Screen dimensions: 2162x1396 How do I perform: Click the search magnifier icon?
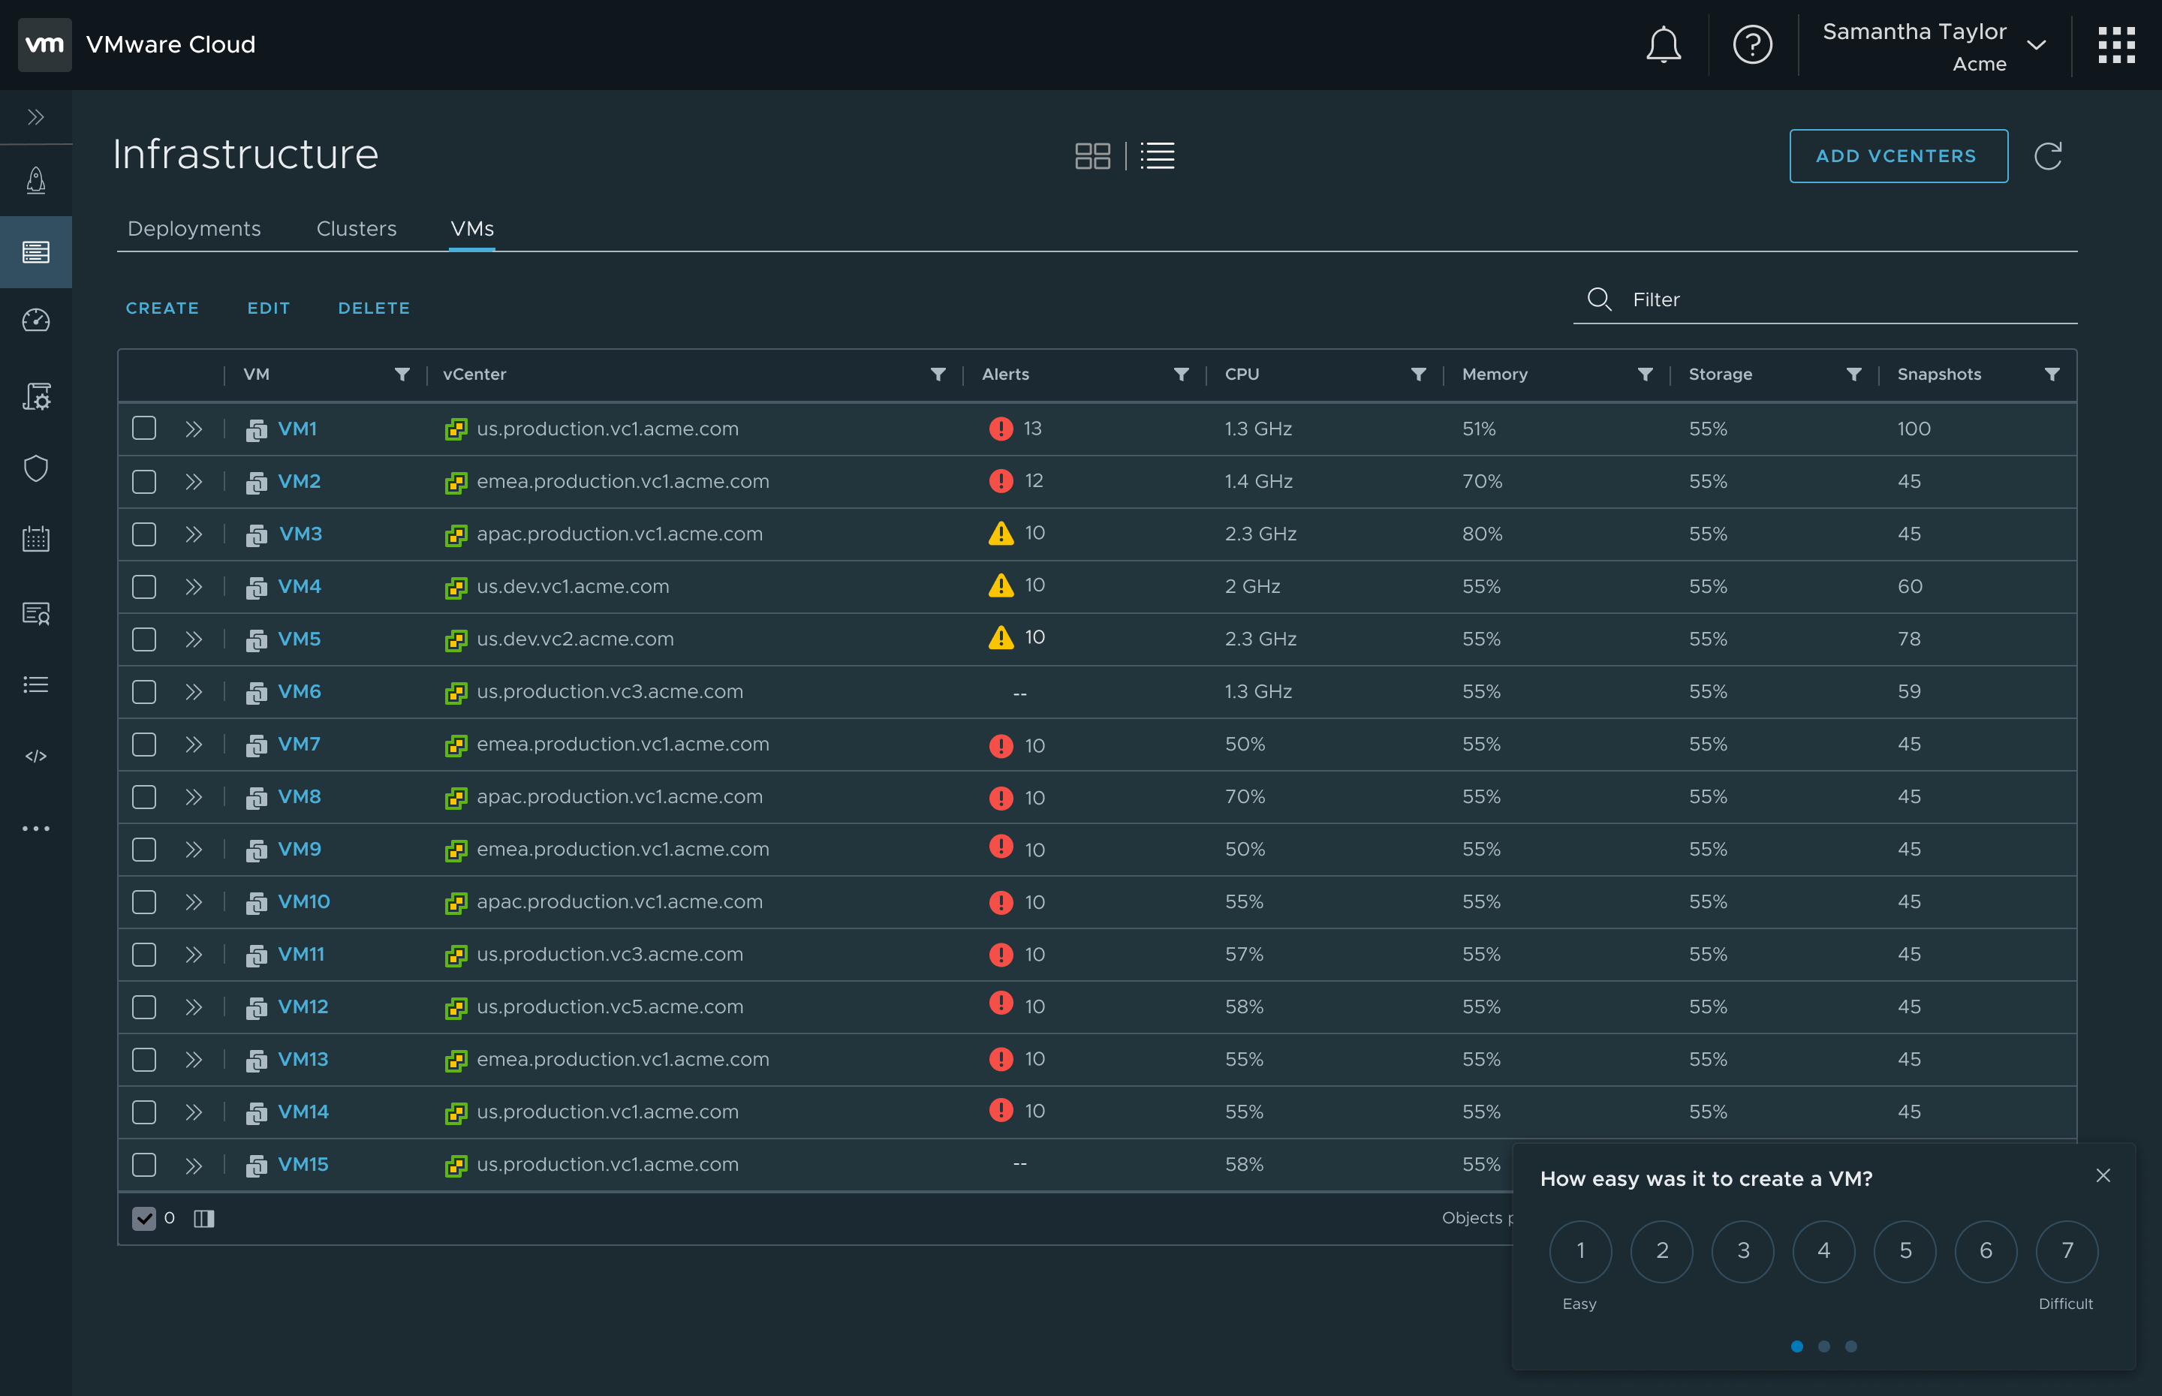(x=1599, y=300)
